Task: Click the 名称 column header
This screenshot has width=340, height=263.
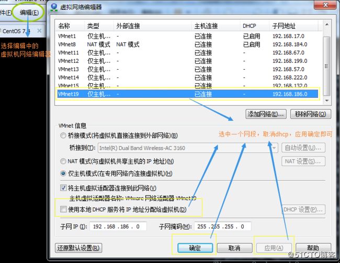Action: [x=70, y=26]
